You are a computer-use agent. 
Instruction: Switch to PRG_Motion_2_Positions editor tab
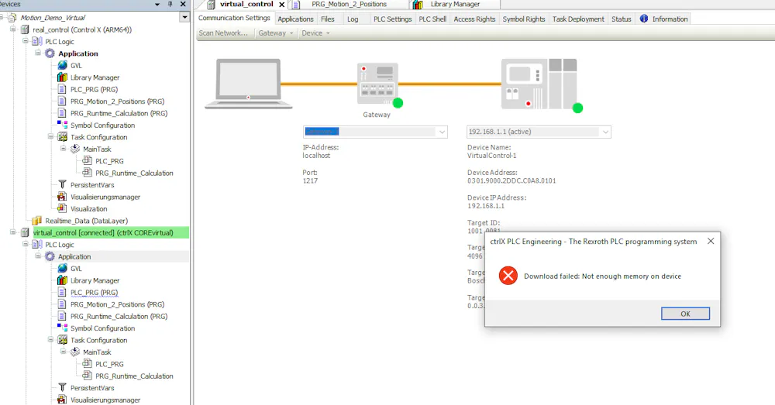[349, 5]
